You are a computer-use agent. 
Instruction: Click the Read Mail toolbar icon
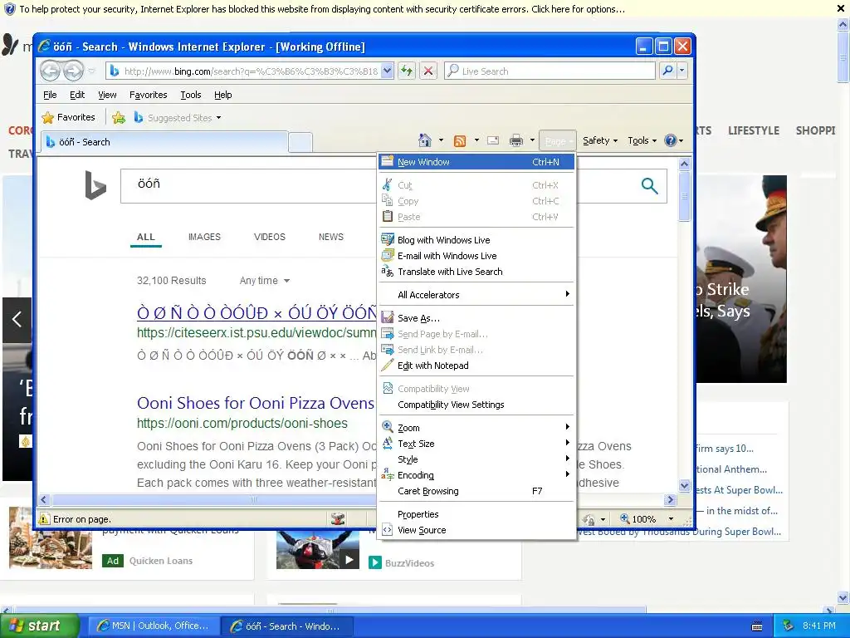(493, 140)
